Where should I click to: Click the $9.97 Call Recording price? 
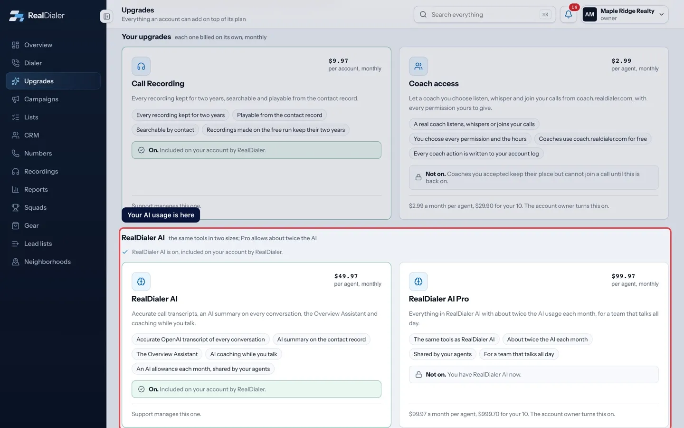339,61
